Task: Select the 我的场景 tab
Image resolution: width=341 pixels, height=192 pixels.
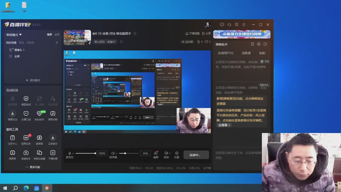Action: tap(11, 43)
